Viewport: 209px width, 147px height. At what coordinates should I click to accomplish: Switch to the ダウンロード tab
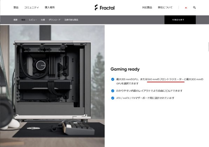[x=54, y=20]
